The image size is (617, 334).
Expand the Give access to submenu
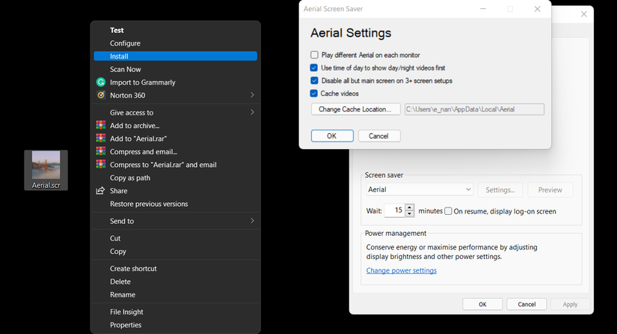(176, 112)
